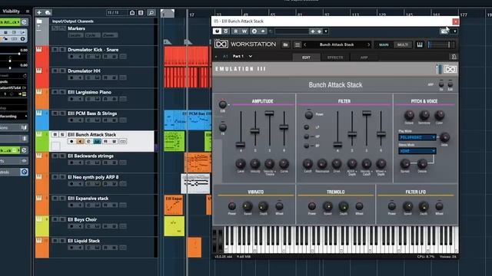This screenshot has width=492, height=276.
Task: Open the plugin window functions dropdown
Action: [455, 31]
